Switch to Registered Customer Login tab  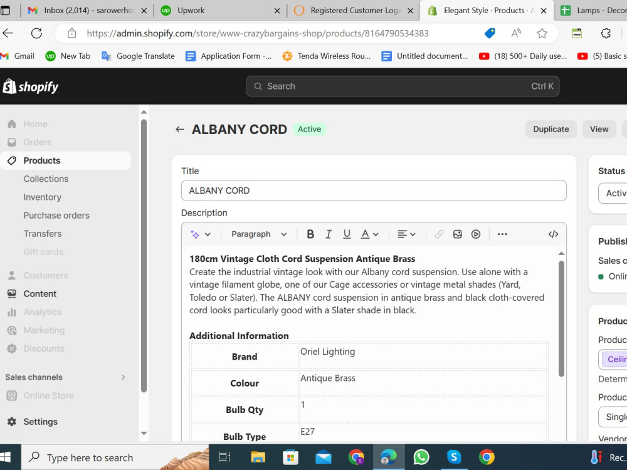pyautogui.click(x=354, y=11)
